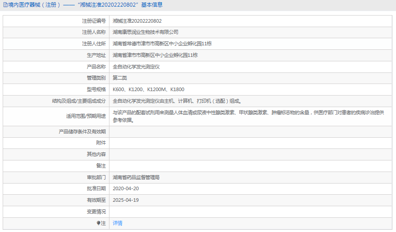Click intended use text beginning 与该产品的配套试剂
Viewport: 396px width, 232px height.
click(x=248, y=116)
